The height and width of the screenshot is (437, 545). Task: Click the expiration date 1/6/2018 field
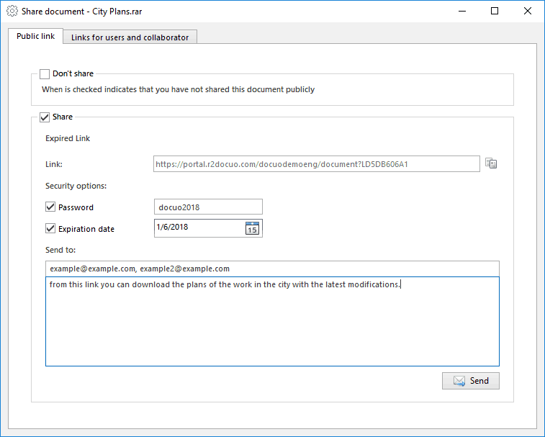[x=198, y=228]
